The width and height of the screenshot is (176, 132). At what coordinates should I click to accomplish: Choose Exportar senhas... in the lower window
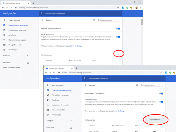[x=155, y=120]
